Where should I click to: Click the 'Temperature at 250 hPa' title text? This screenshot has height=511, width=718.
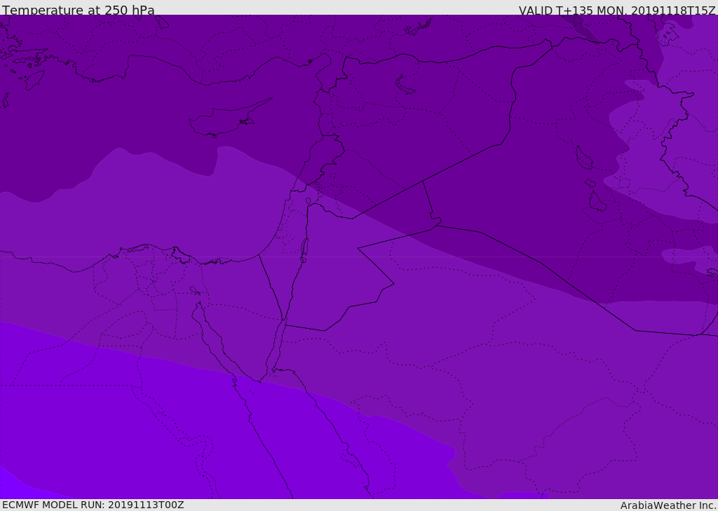[x=79, y=10]
